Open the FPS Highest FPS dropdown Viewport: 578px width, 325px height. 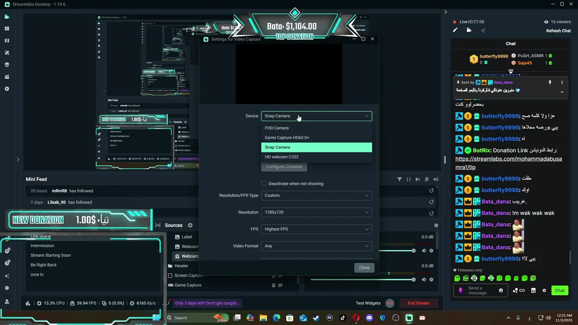coord(317,229)
